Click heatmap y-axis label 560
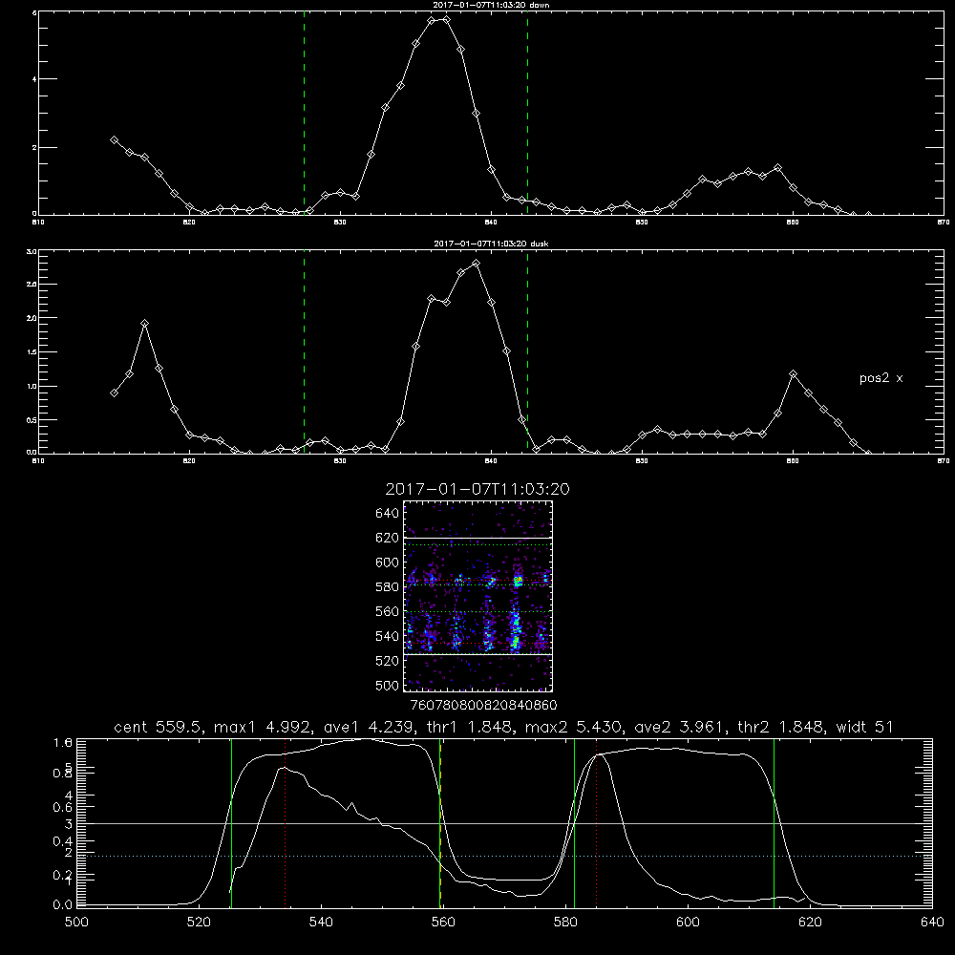 point(388,611)
